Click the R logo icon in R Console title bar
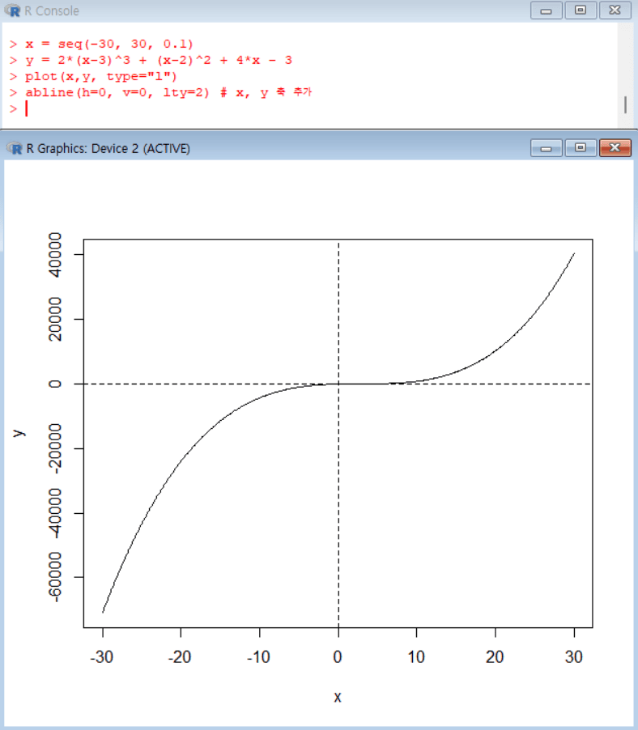This screenshot has height=730, width=638. click(14, 11)
